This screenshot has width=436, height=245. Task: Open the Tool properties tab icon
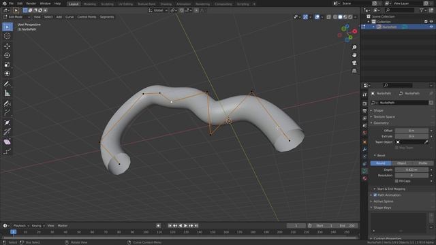click(x=365, y=95)
